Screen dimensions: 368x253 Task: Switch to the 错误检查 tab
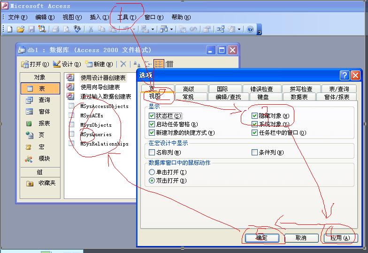tap(262, 89)
